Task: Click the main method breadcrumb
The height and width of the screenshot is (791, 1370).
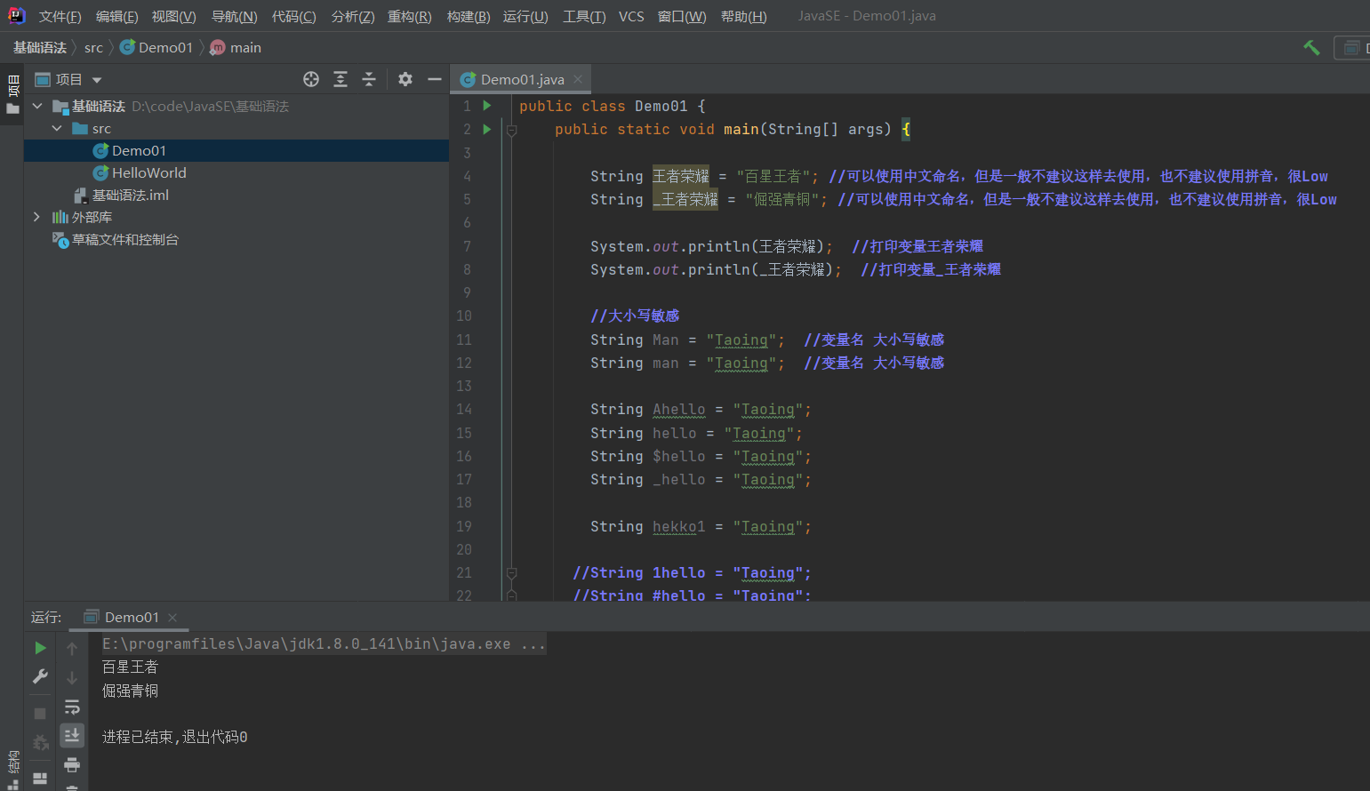Action: click(236, 48)
